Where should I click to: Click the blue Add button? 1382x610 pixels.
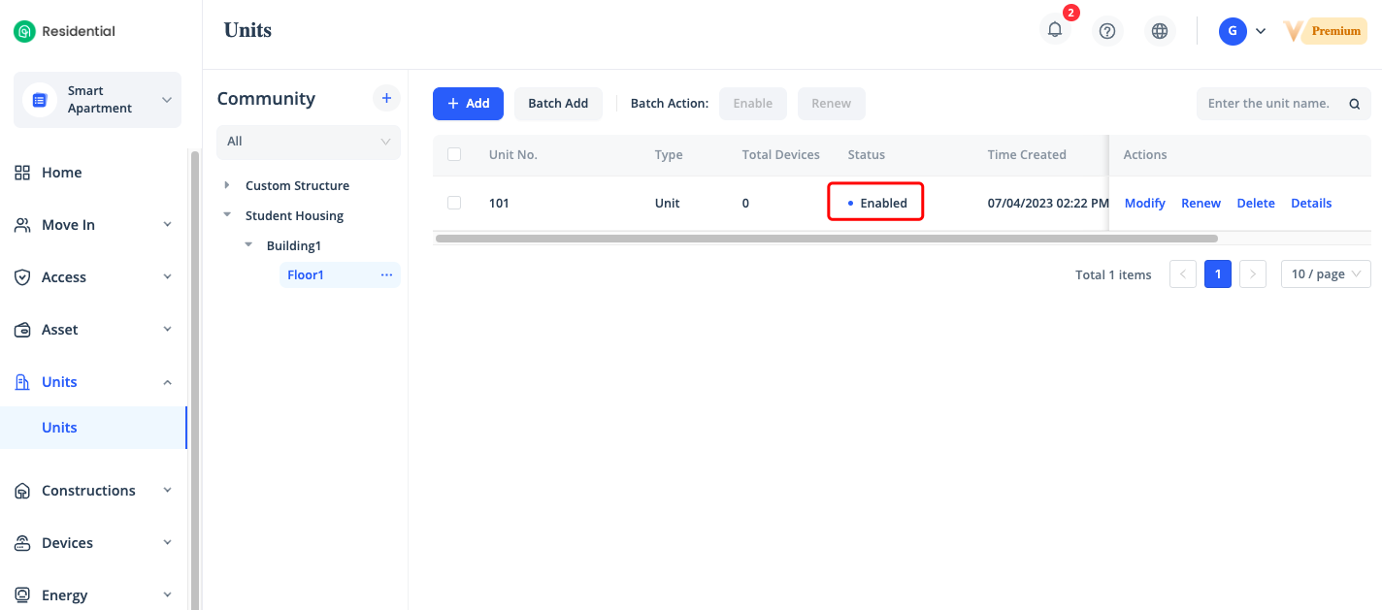(468, 104)
